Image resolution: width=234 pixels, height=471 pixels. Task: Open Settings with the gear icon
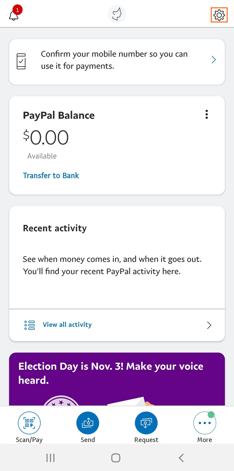(x=219, y=15)
